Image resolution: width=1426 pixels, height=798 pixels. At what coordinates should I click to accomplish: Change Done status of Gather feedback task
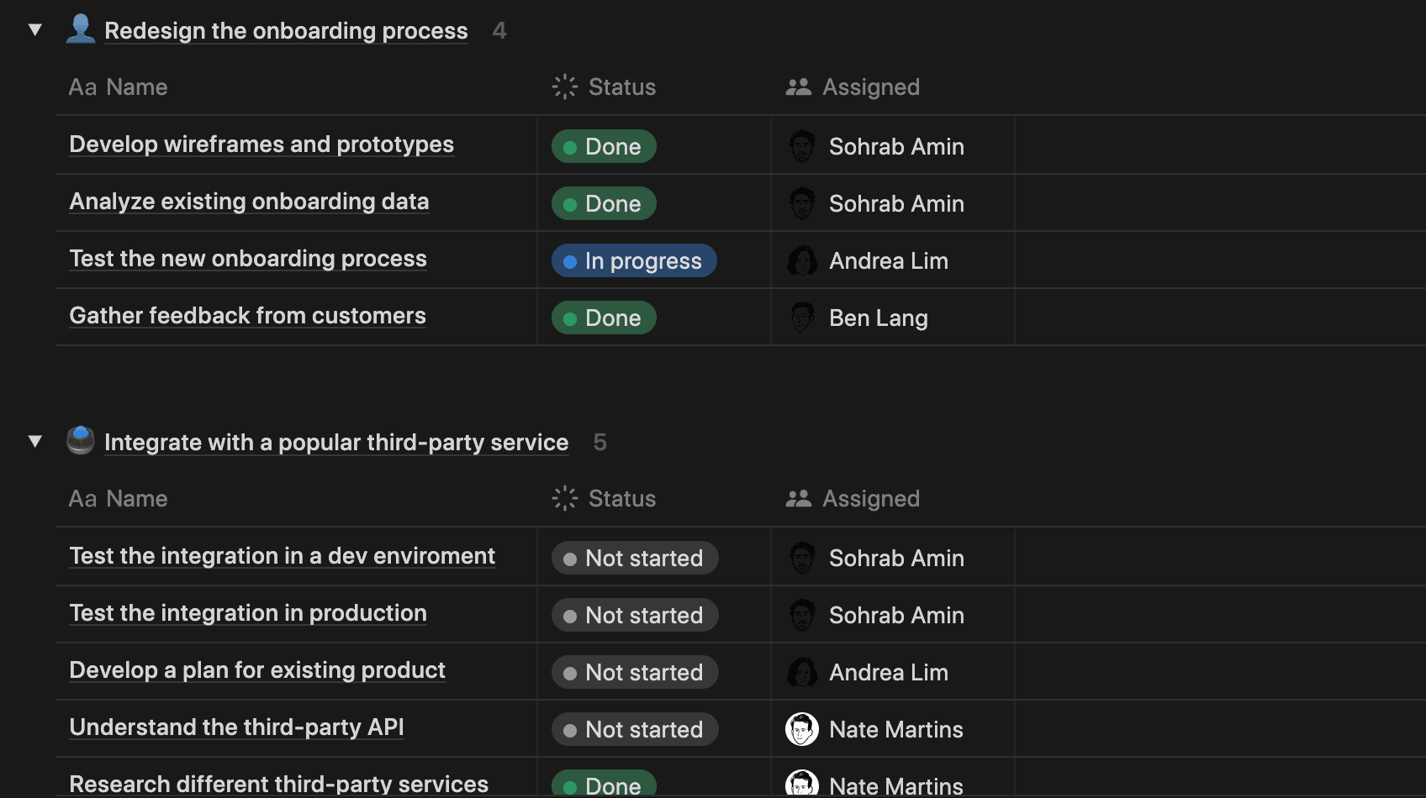(604, 318)
